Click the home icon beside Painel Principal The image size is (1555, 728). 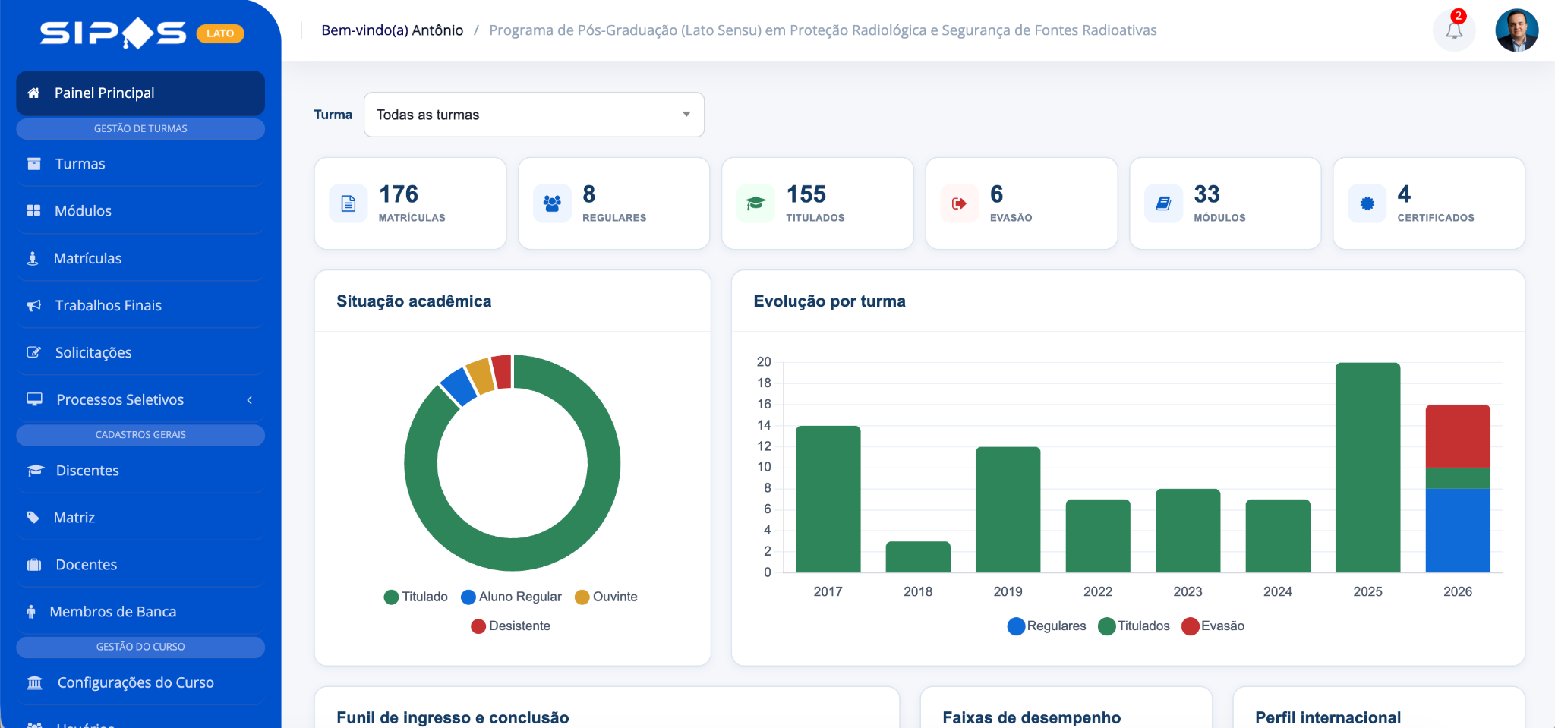[x=33, y=93]
